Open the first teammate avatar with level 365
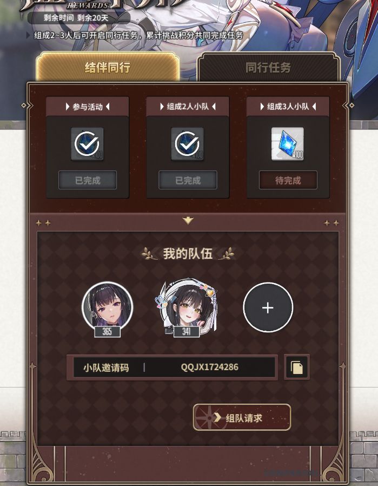Screen dimensions: 378x486 click(107, 308)
